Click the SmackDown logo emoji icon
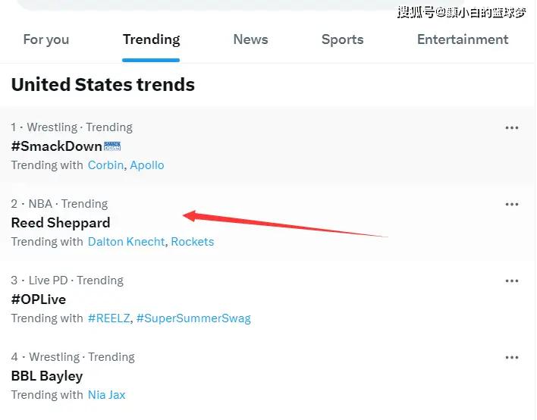 (112, 146)
